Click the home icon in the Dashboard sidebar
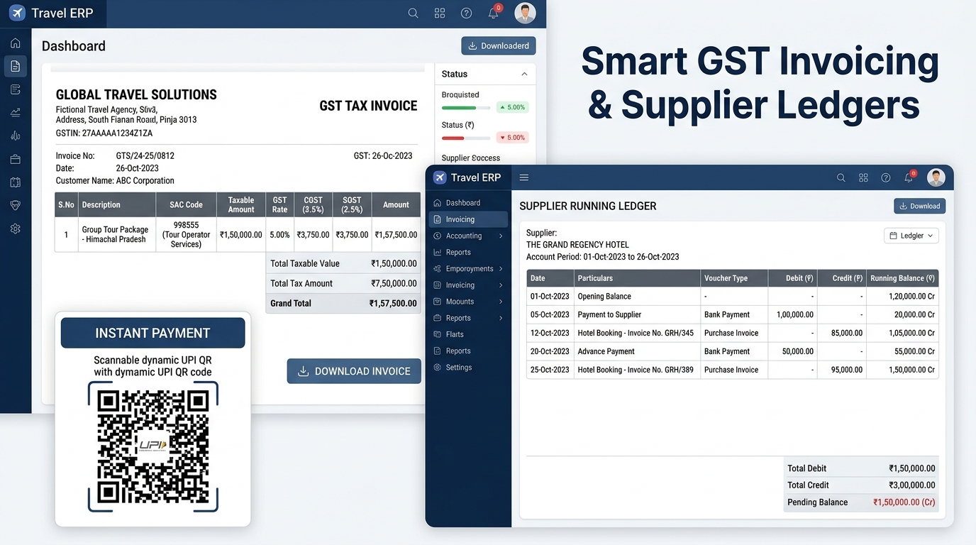The image size is (976, 545). [x=16, y=43]
